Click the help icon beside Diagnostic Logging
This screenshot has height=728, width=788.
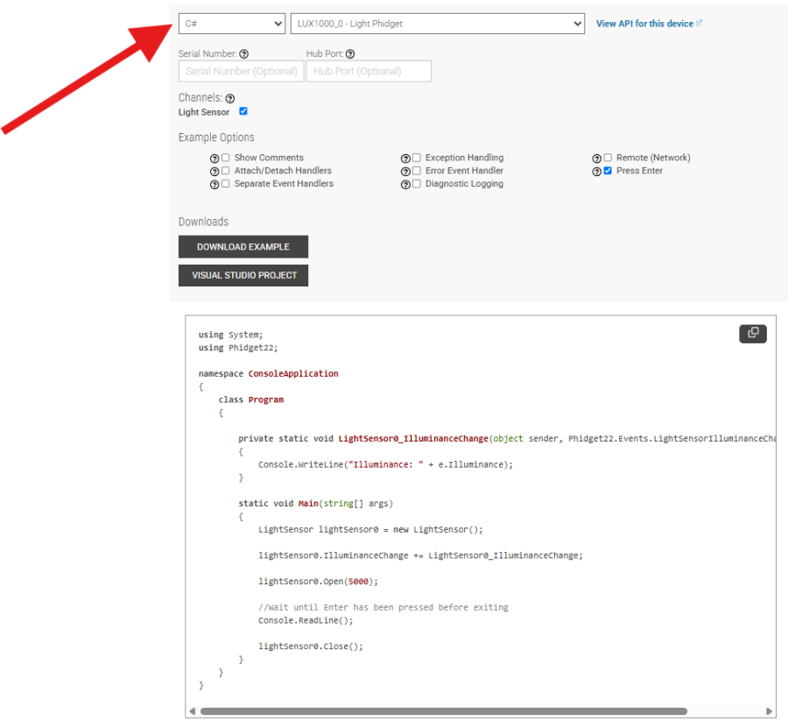click(406, 184)
